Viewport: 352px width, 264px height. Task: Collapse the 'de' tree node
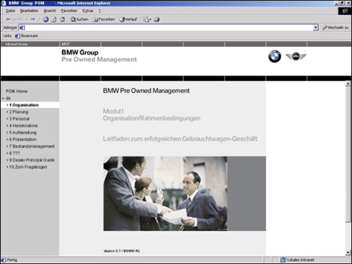pyautogui.click(x=3, y=98)
